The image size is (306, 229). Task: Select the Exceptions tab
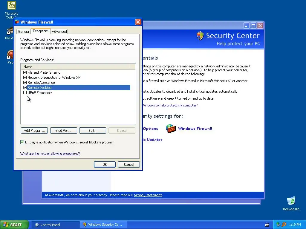point(41,31)
